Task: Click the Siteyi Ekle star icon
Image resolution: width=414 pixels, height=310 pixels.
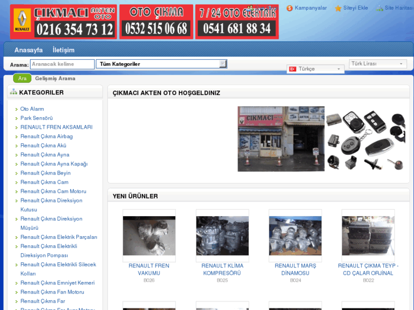Action: click(338, 9)
